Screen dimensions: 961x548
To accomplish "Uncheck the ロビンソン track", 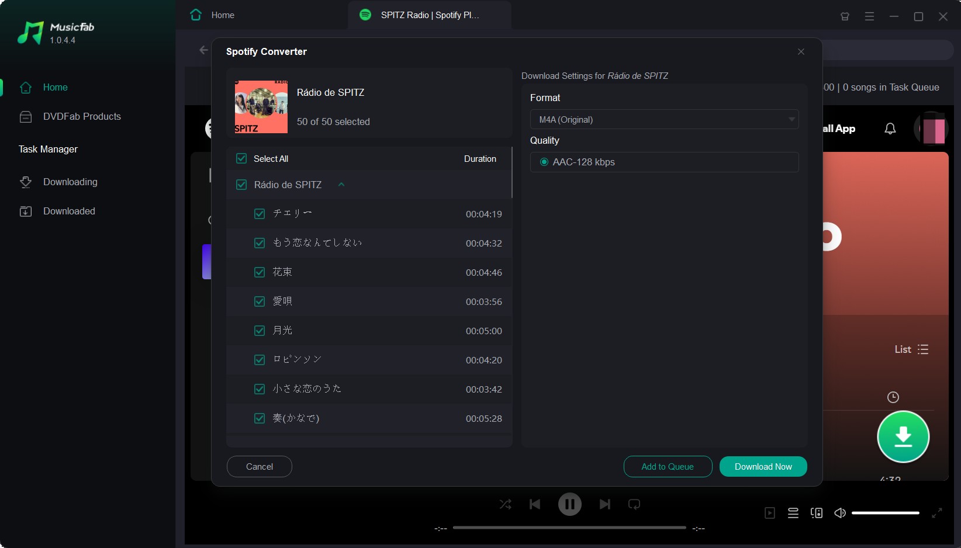I will [x=260, y=360].
